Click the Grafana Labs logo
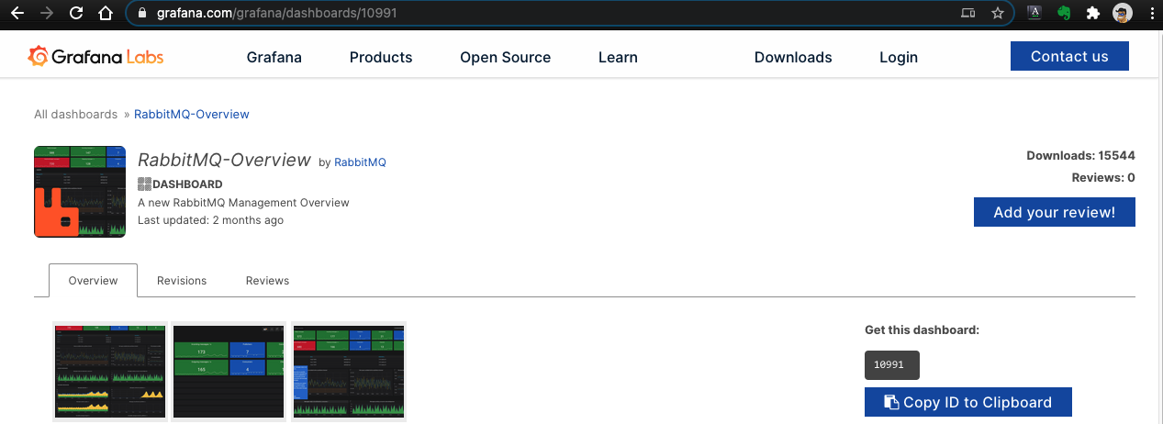 pyautogui.click(x=95, y=57)
